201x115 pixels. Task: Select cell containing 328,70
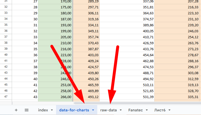(177, 91)
